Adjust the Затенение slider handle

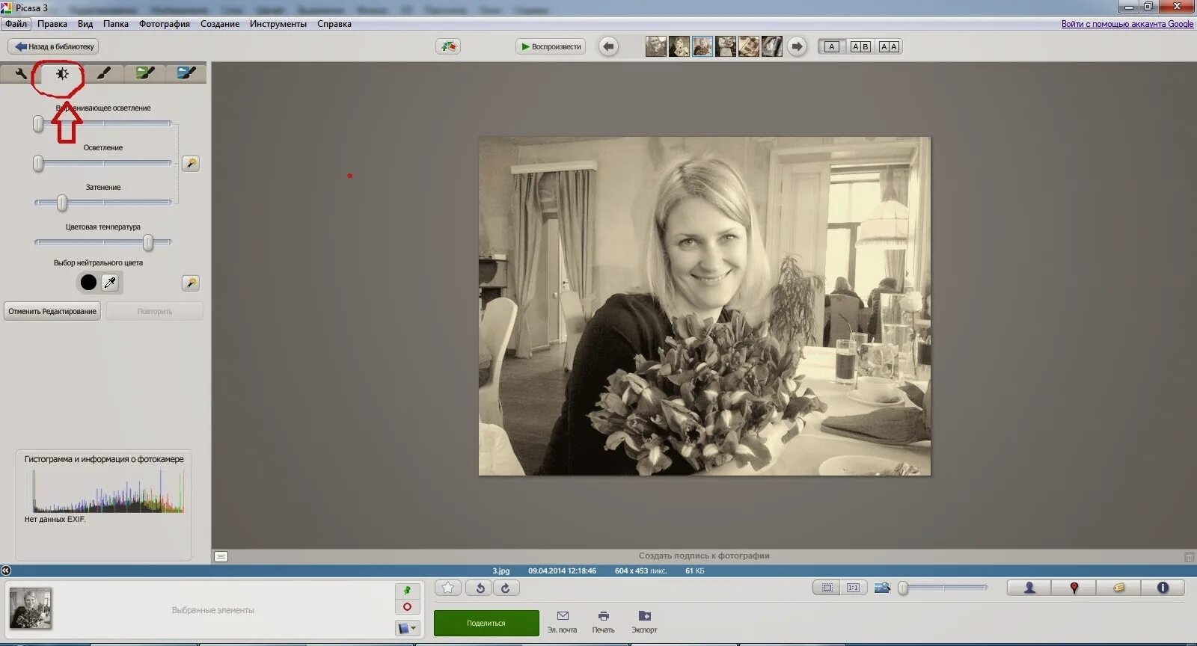[x=62, y=203]
